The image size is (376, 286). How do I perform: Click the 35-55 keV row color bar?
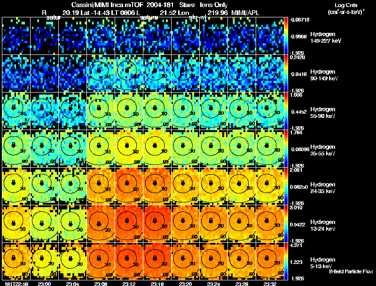(x=286, y=148)
